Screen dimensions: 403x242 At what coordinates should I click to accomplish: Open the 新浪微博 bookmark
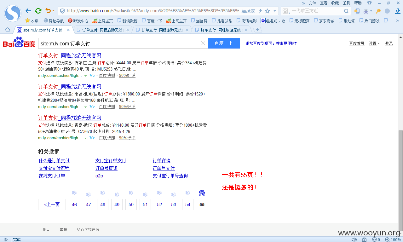point(127,21)
